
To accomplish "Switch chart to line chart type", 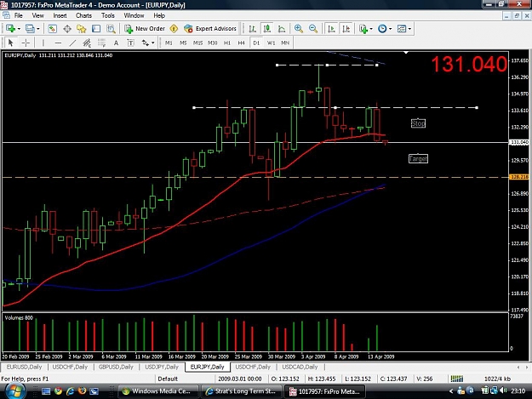I will coord(282,29).
